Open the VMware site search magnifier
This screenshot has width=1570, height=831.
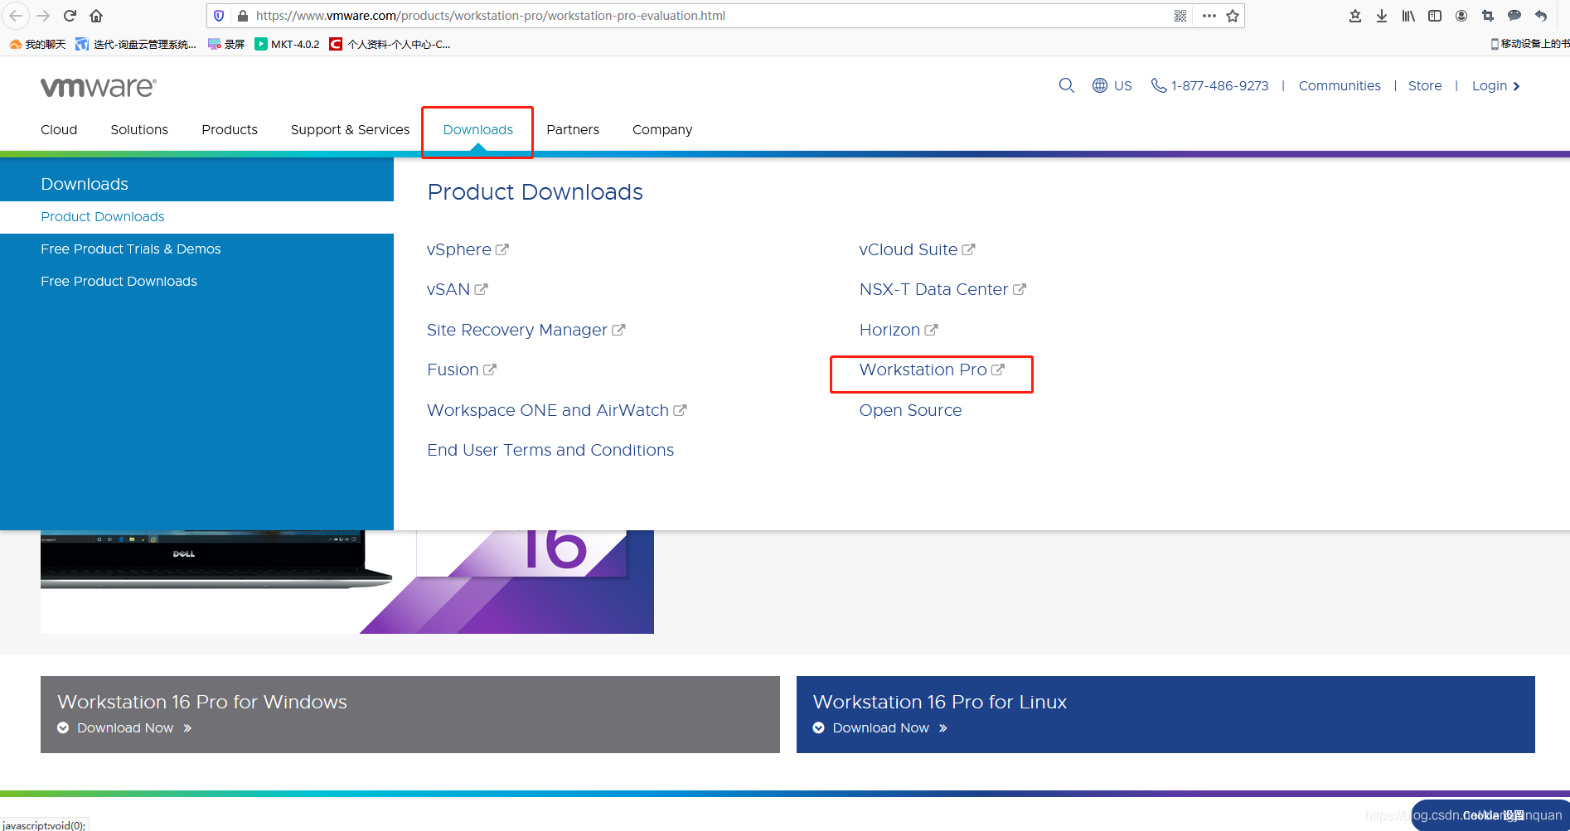click(1067, 85)
